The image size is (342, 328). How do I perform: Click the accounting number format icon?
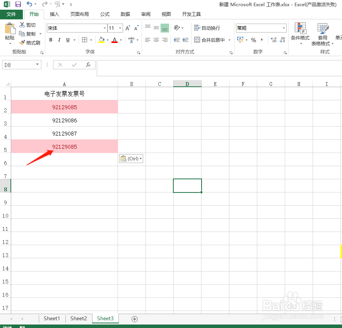(240, 40)
